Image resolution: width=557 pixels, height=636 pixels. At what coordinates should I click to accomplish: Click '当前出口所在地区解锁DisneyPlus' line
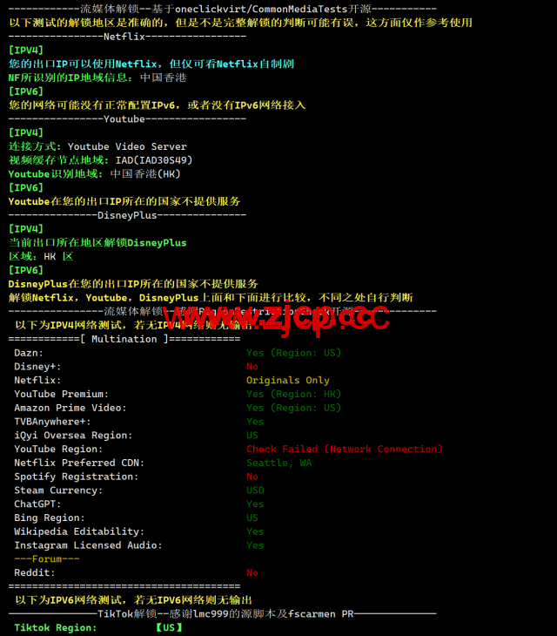97,242
